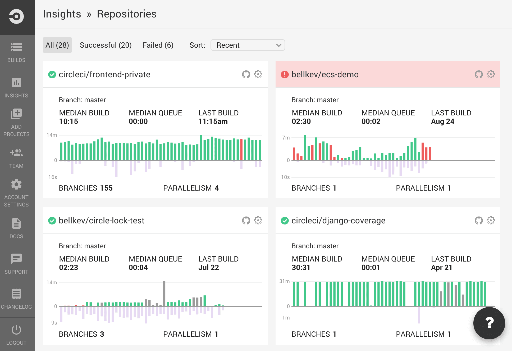Image resolution: width=512 pixels, height=351 pixels.
Task: Click the green check beside bellkev/circle-lock-test
Action: [x=52, y=220]
